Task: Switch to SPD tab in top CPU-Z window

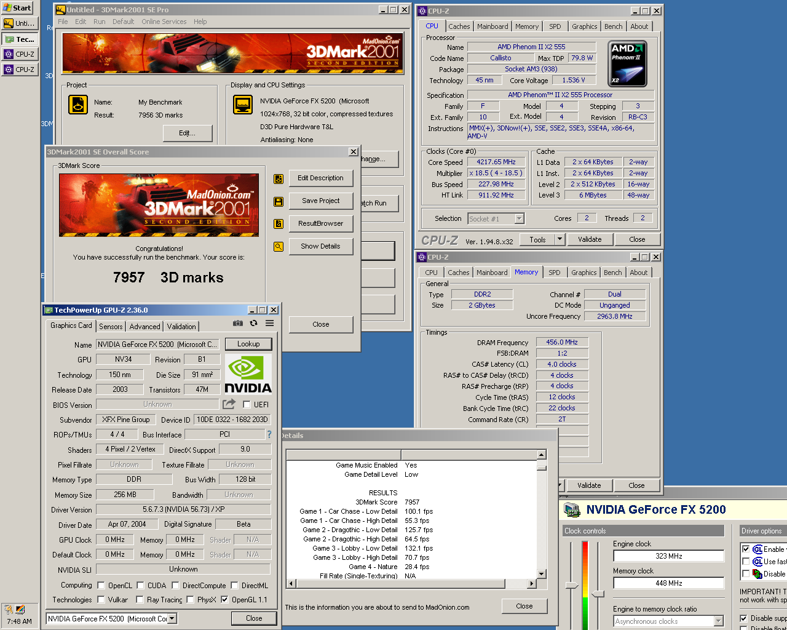Action: 555,26
